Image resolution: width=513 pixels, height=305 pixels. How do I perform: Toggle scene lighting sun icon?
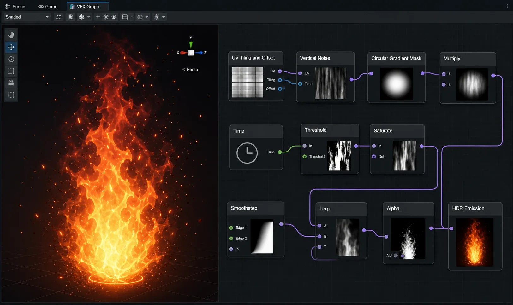(x=106, y=17)
